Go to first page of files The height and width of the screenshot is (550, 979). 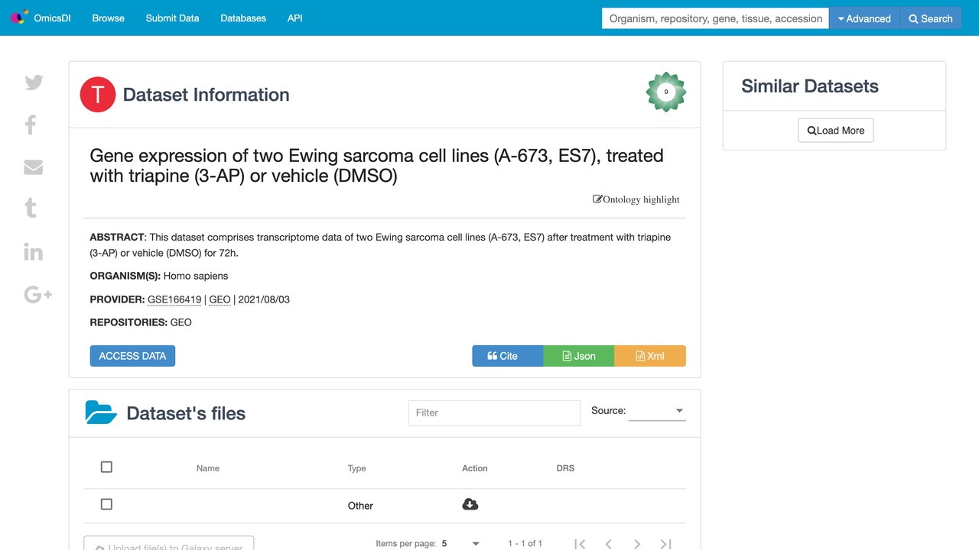click(x=580, y=544)
